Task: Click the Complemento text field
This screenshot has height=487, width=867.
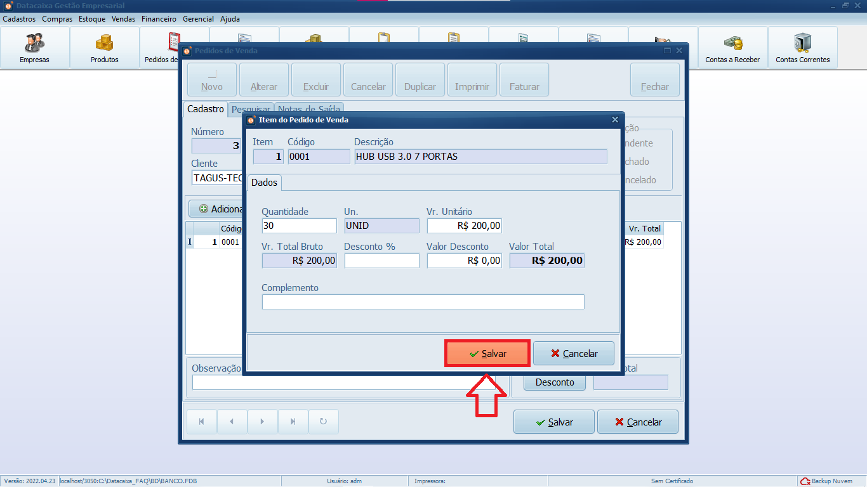Action: tap(423, 302)
